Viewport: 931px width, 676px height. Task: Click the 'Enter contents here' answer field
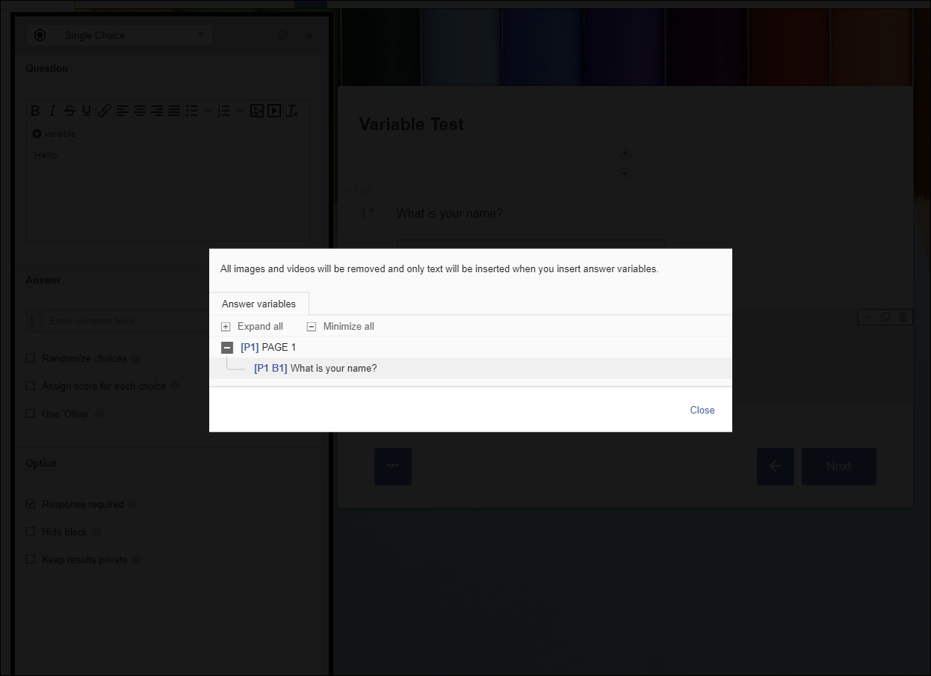[125, 321]
